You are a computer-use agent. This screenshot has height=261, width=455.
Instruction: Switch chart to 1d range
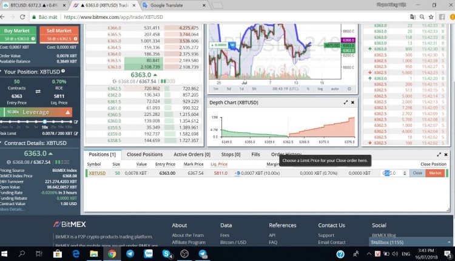(x=241, y=89)
